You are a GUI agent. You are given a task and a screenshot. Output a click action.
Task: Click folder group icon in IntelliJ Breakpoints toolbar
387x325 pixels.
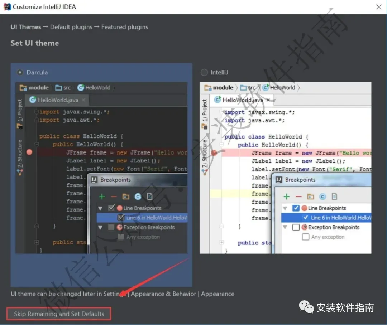(310, 197)
